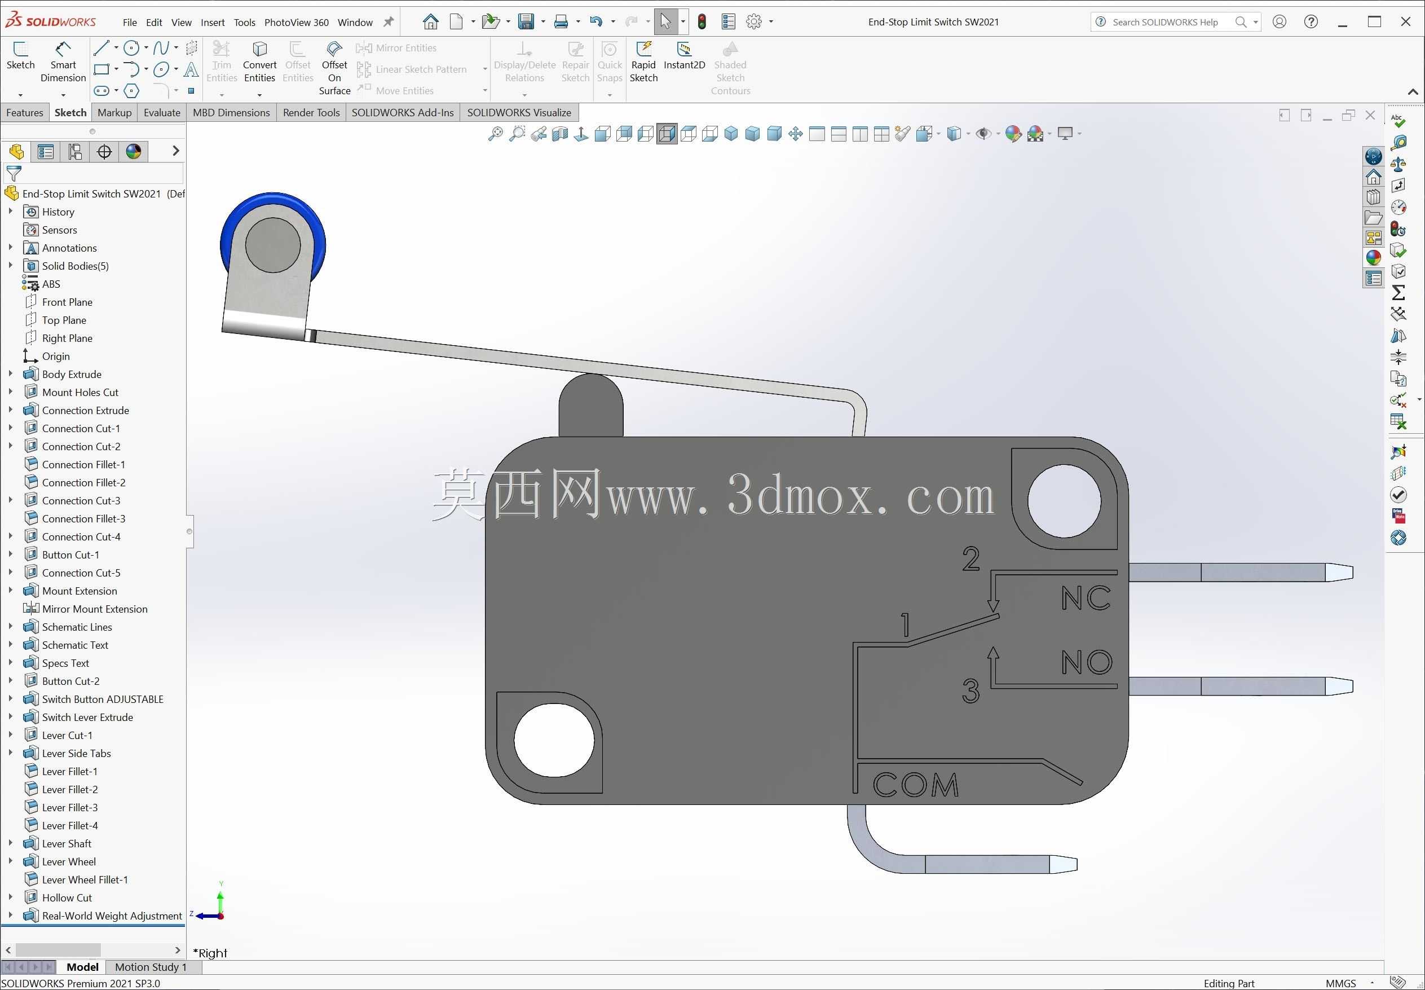
Task: Click Rebuild traffic light icon
Action: point(702,21)
